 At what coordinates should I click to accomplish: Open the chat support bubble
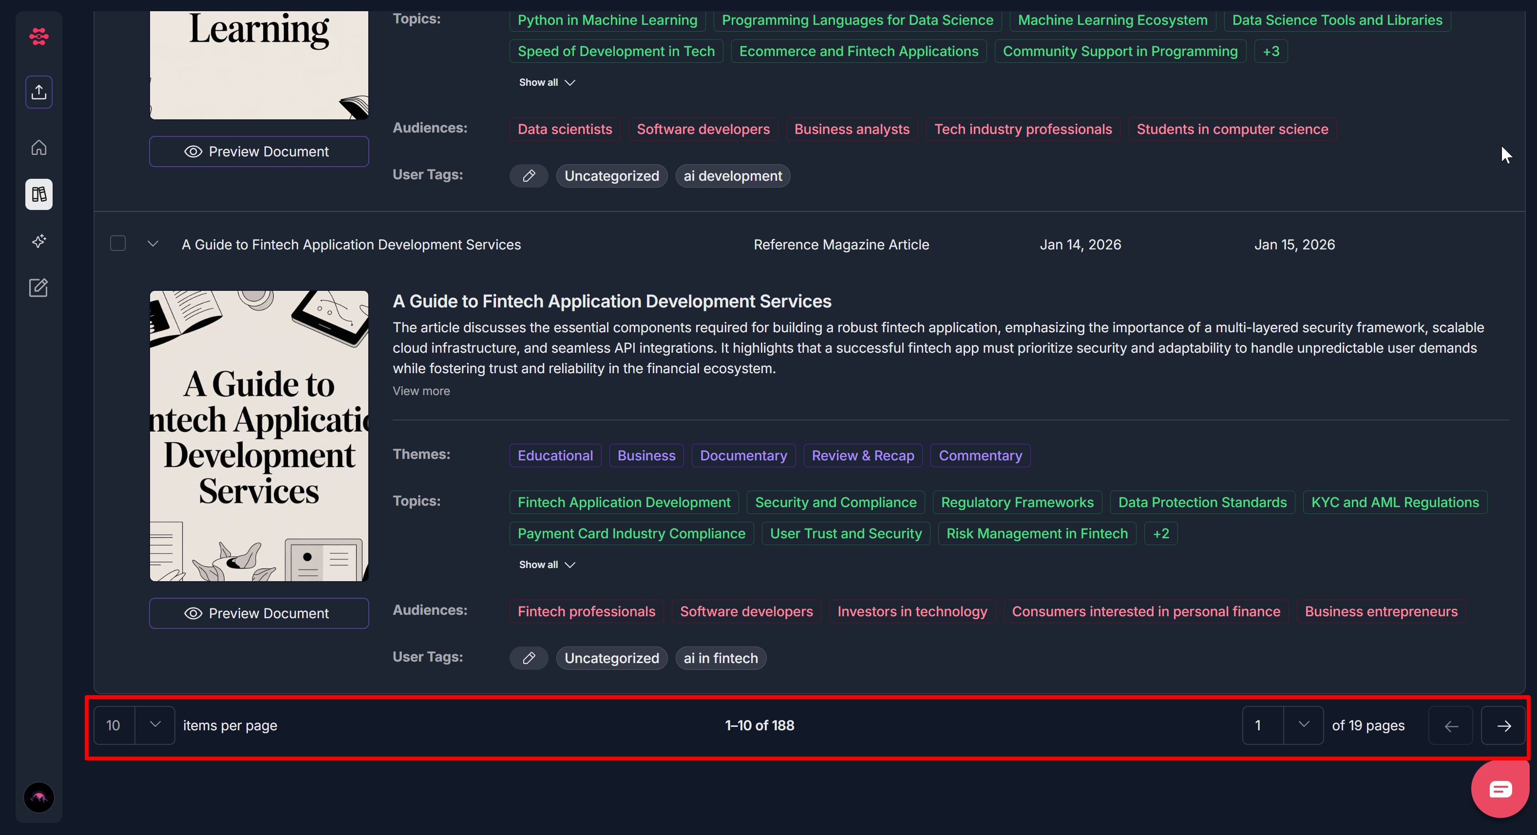coord(1500,789)
